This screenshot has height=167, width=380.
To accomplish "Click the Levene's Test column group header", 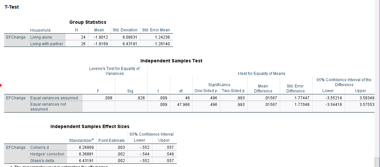I will pos(114,71).
